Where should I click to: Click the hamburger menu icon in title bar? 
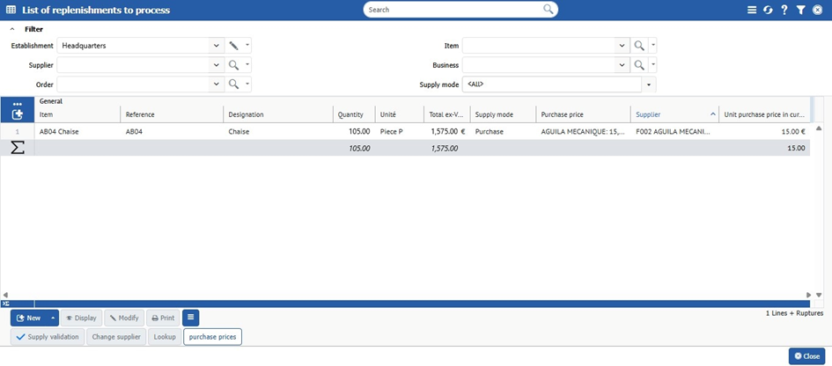point(752,11)
